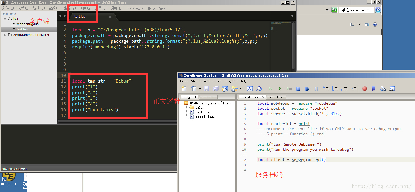Click Save All icon in ZeroBrane toolbar
The image size is (415, 192).
tap(216, 89)
